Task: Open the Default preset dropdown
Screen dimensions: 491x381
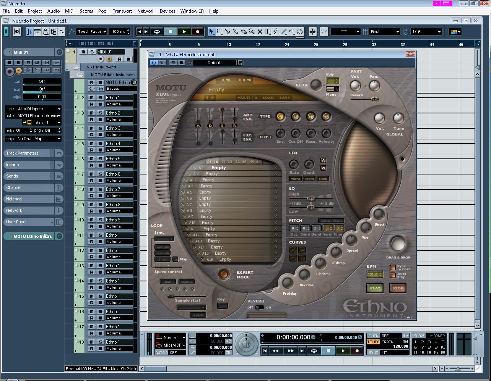Action: [x=214, y=63]
